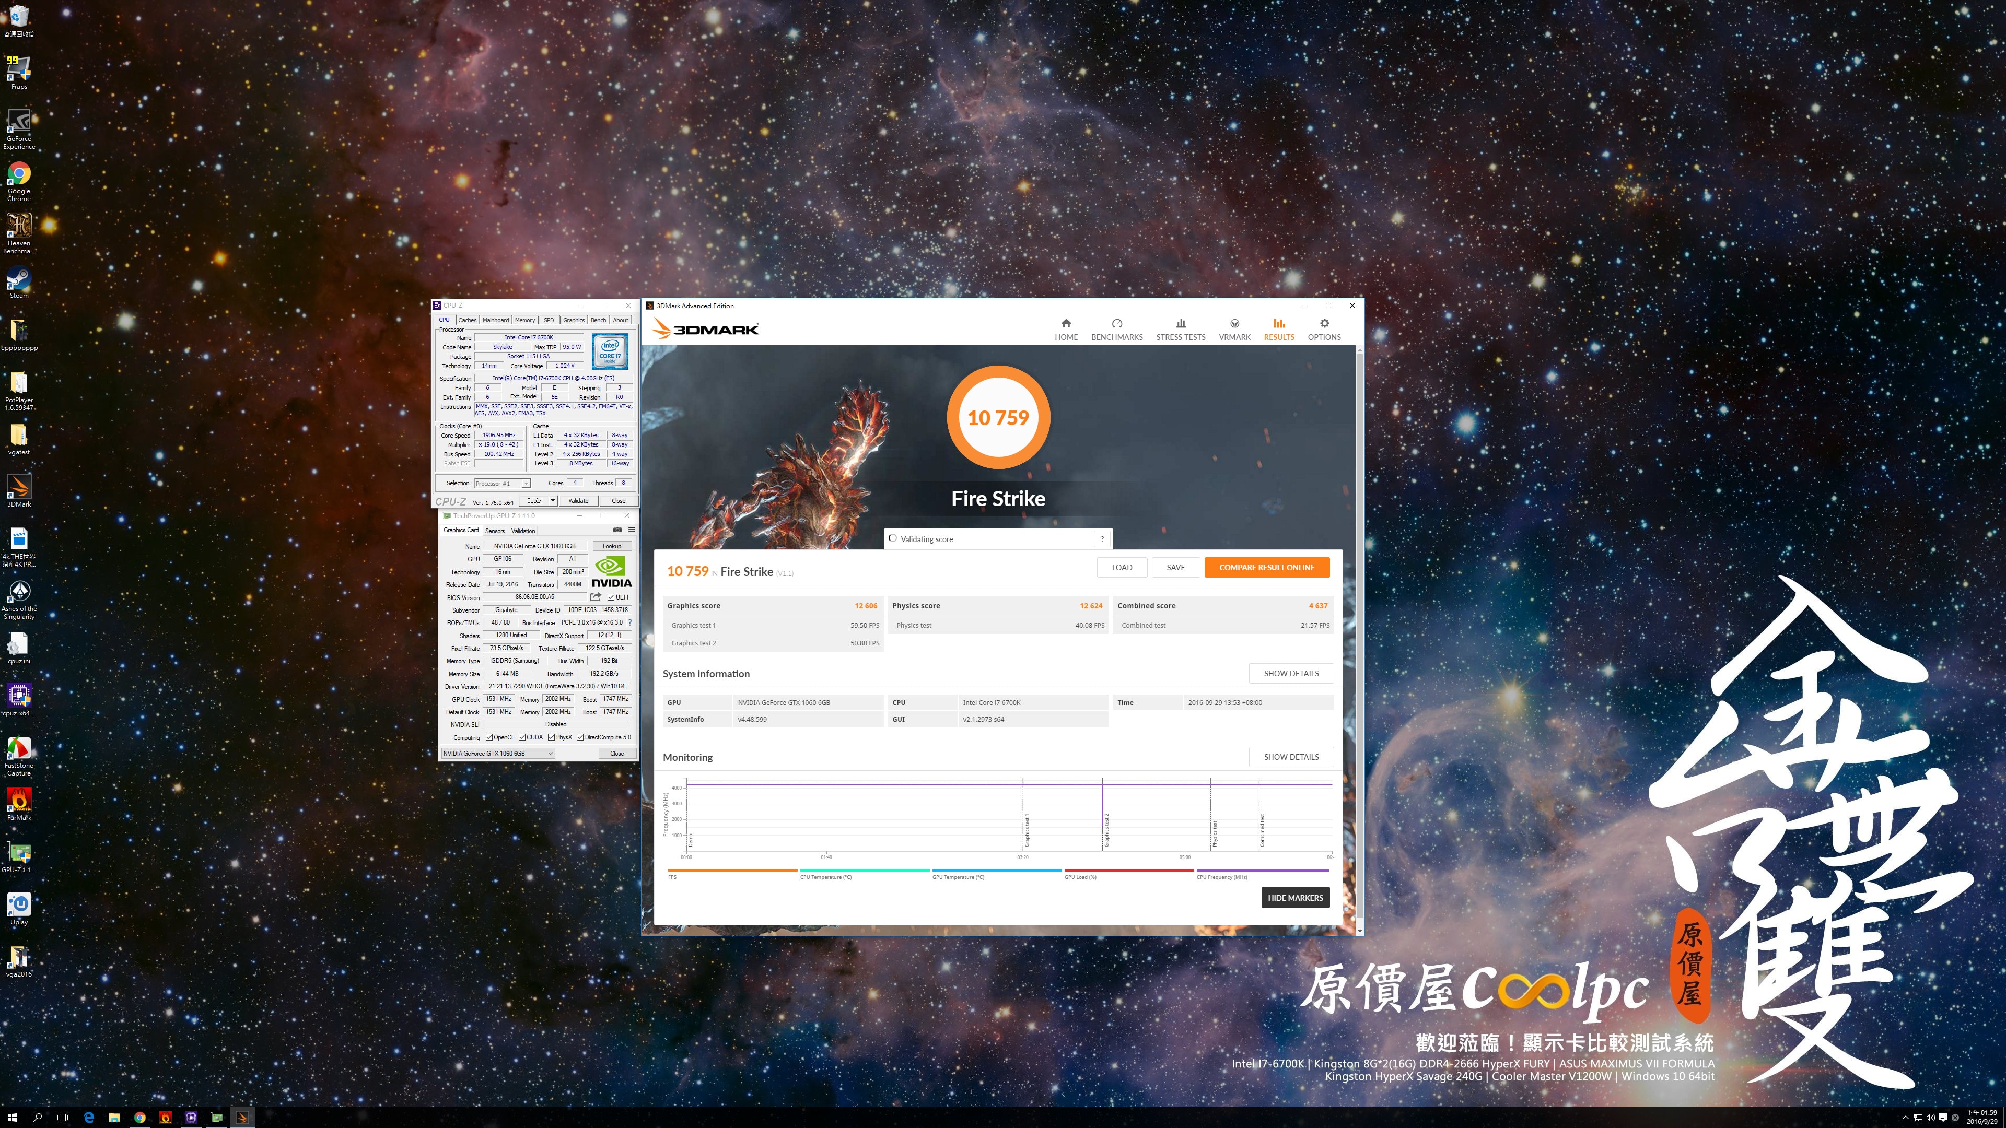This screenshot has height=1128, width=2006.
Task: Open Validation tab in GPU-Z
Action: click(x=523, y=531)
